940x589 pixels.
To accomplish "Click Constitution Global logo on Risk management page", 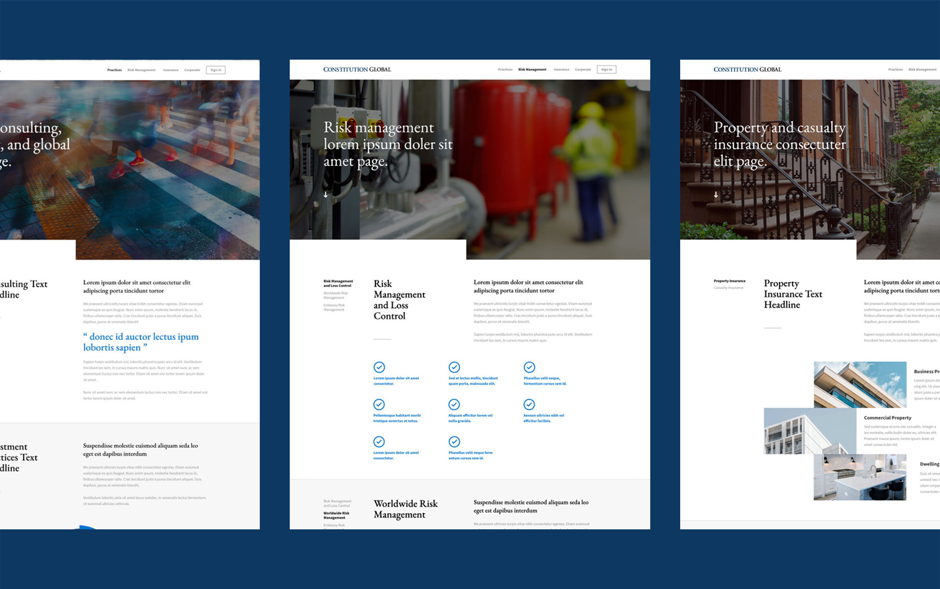I will [357, 70].
